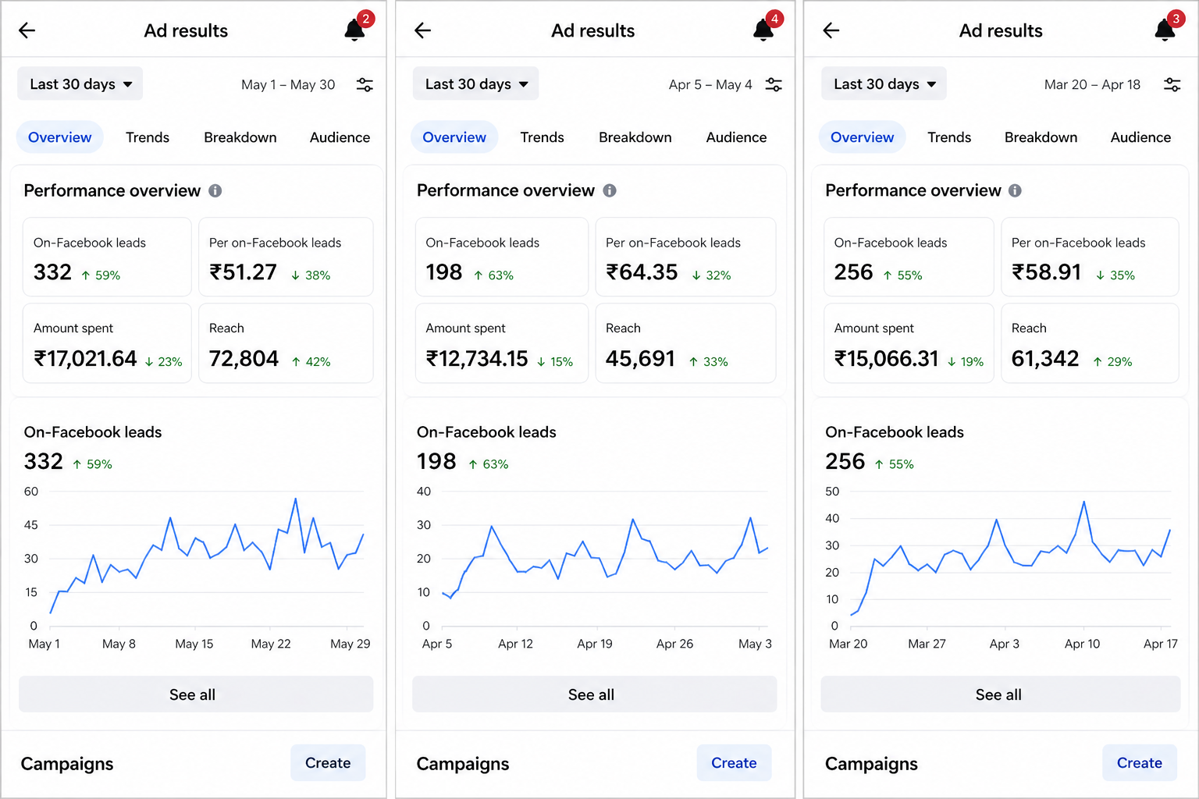Open Per on-Facebook leads card showing ₹58.91

click(1090, 257)
